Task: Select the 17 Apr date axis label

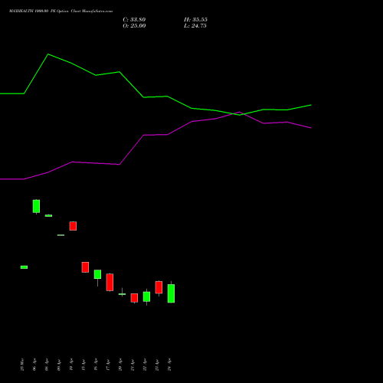Action: point(108,365)
